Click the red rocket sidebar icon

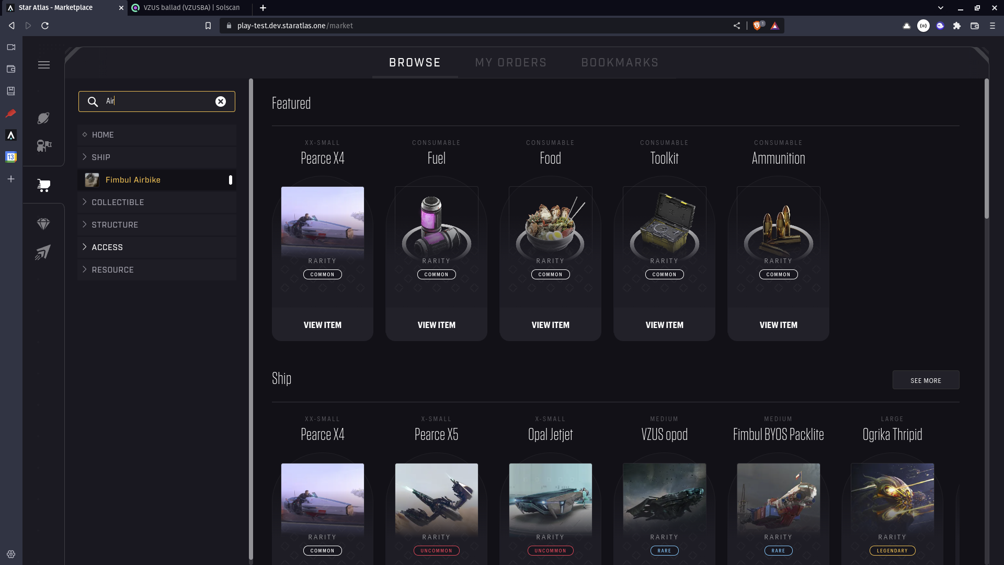point(11,113)
